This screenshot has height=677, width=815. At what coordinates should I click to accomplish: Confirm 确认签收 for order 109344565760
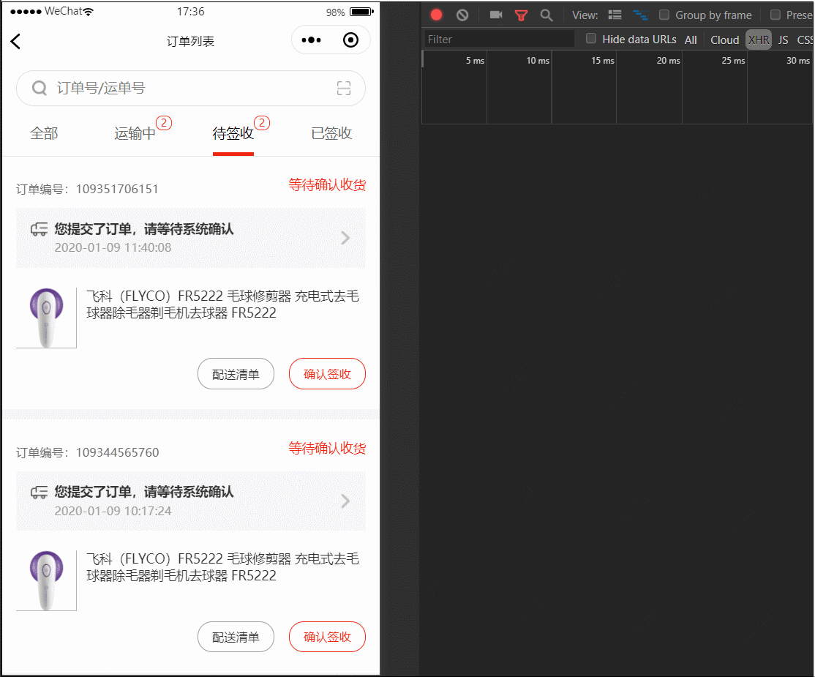tap(328, 637)
